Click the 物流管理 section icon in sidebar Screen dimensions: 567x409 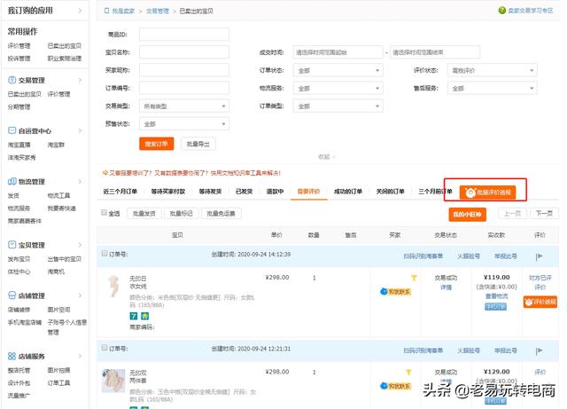point(12,182)
